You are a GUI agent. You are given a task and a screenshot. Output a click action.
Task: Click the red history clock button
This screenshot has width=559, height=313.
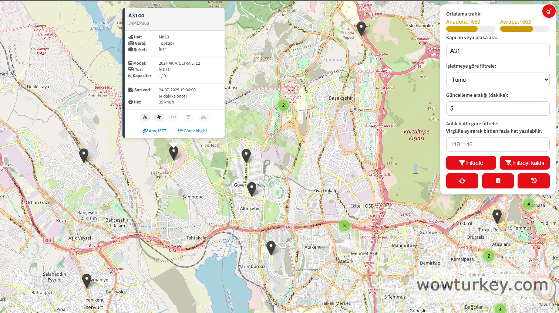[533, 181]
